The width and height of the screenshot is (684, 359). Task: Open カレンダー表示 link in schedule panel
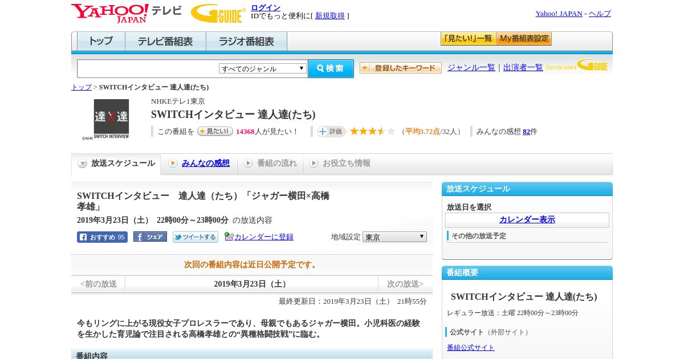pos(527,220)
